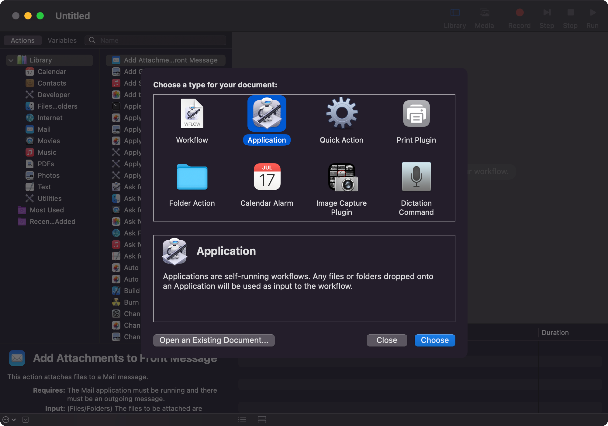The image size is (608, 426).
Task: Switch log view to stacked rows mode
Action: [262, 420]
